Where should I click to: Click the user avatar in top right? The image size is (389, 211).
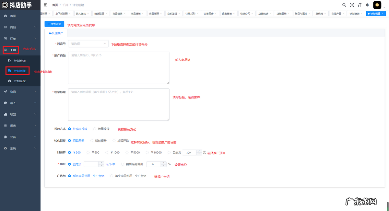[x=377, y=5]
